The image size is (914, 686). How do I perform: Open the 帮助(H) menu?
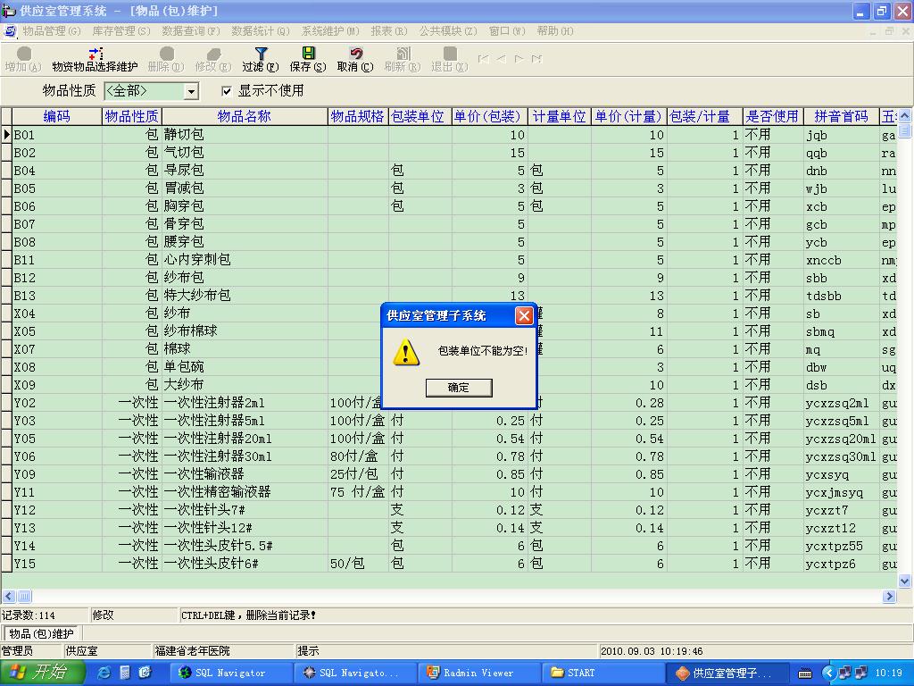[x=554, y=31]
